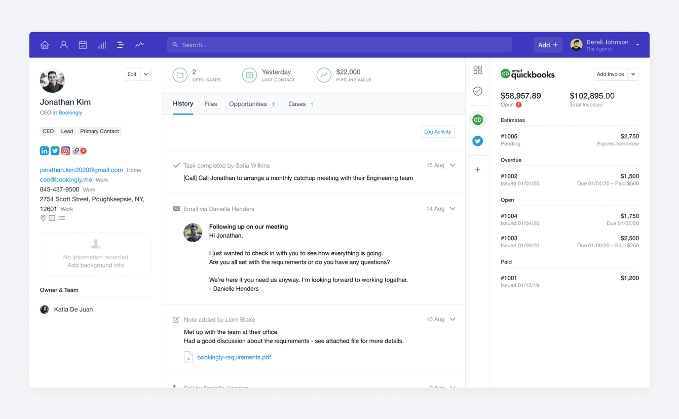Screen dimensions: 679x419
Task: Open the pipeline list icon in navigation
Action: pyautogui.click(x=121, y=45)
